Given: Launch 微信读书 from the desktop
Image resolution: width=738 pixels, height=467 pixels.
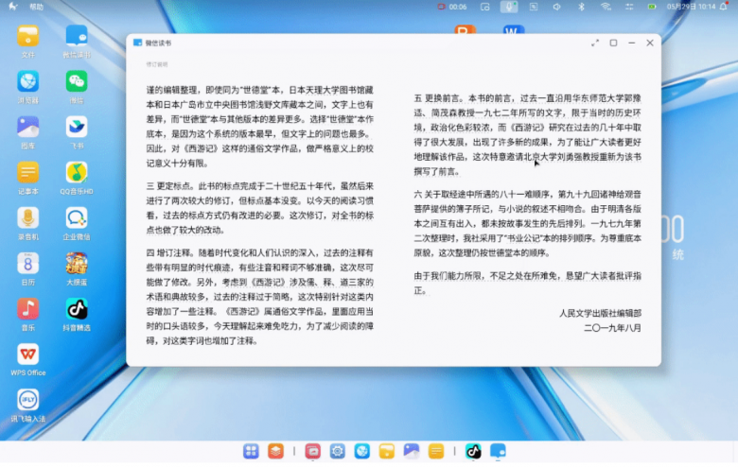Looking at the screenshot, I should point(77,36).
